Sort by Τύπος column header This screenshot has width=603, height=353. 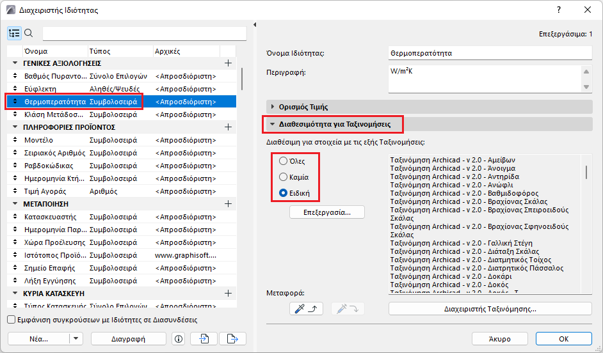pyautogui.click(x=120, y=51)
